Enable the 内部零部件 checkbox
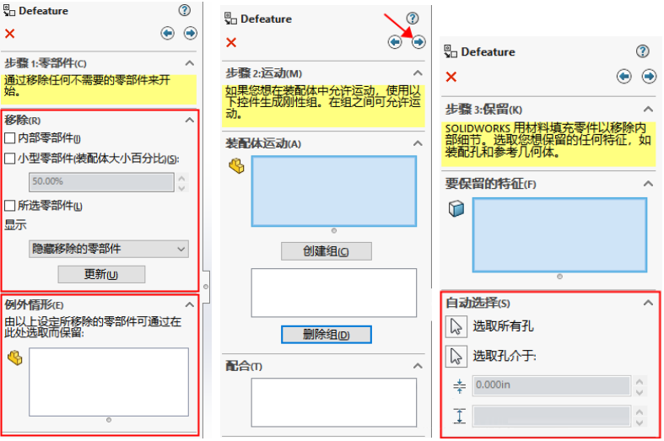Image resolution: width=664 pixels, height=441 pixels. click(x=10, y=138)
